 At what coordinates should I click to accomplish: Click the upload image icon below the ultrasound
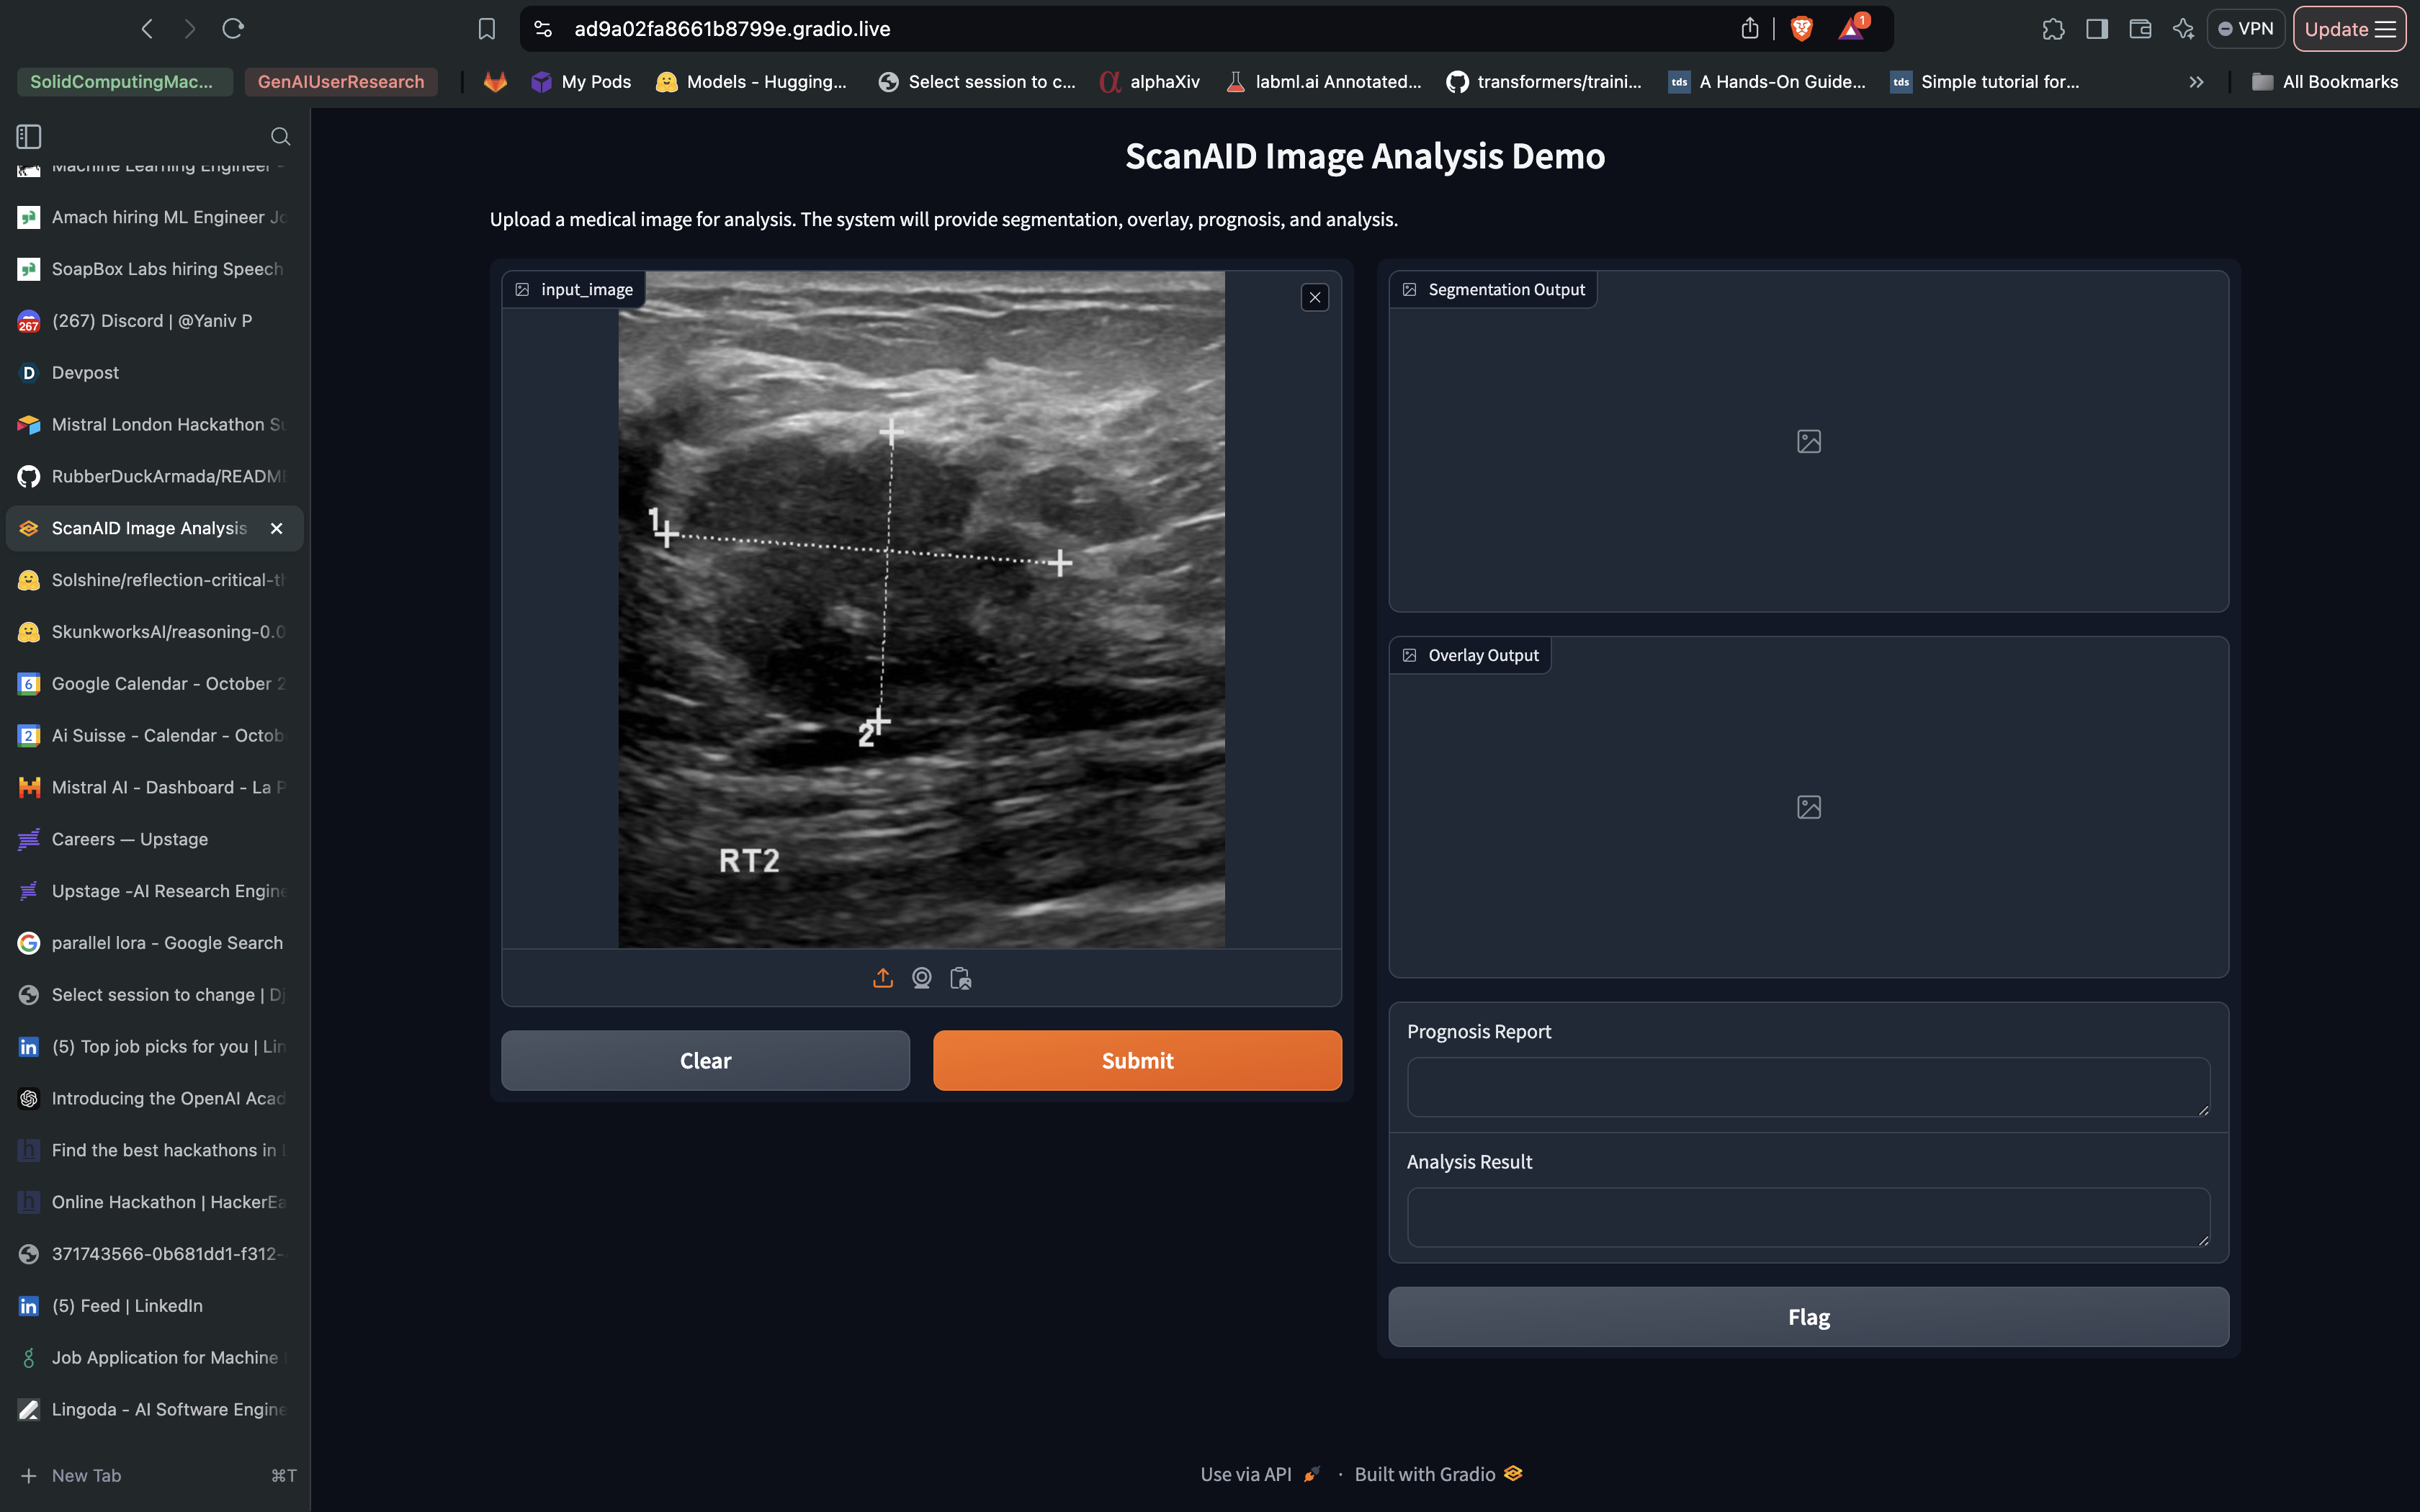tap(882, 978)
